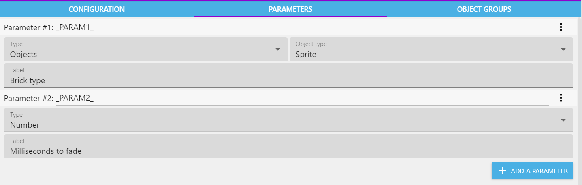Image resolution: width=582 pixels, height=185 pixels.
Task: Click the 'Parameter #1:' heading text
Action: pos(29,28)
